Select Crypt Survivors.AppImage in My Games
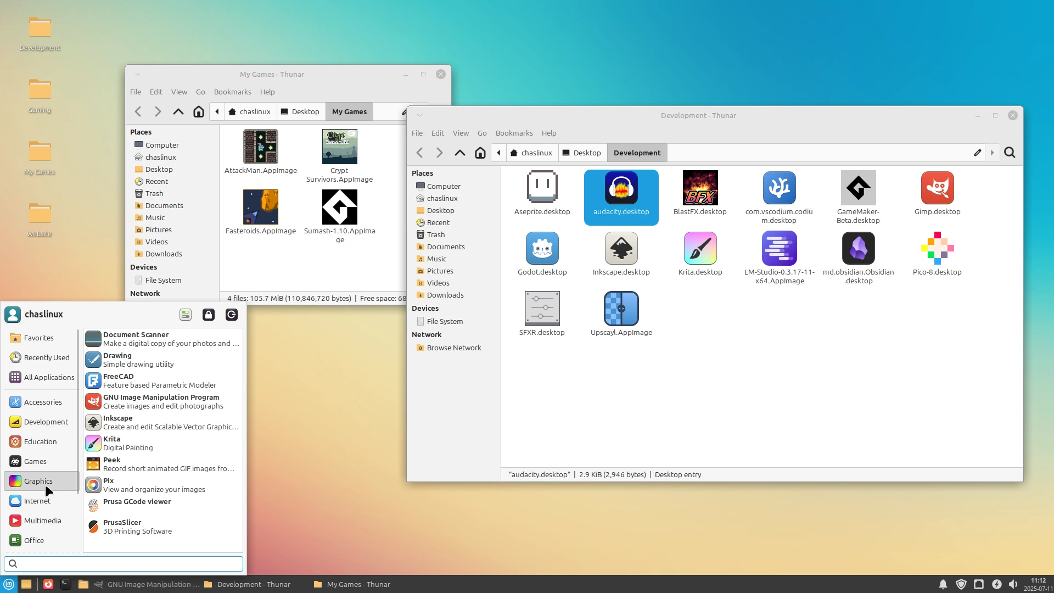Image resolution: width=1054 pixels, height=593 pixels. [339, 147]
